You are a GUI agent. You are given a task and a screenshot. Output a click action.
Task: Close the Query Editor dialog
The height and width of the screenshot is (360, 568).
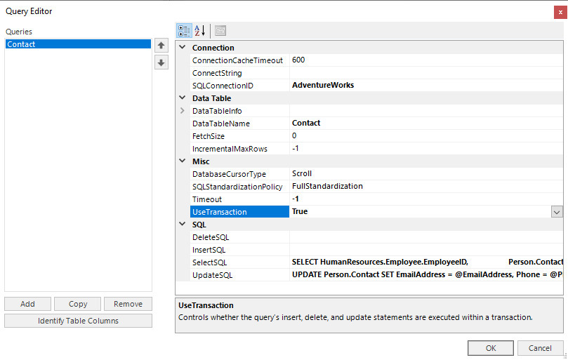coord(560,12)
